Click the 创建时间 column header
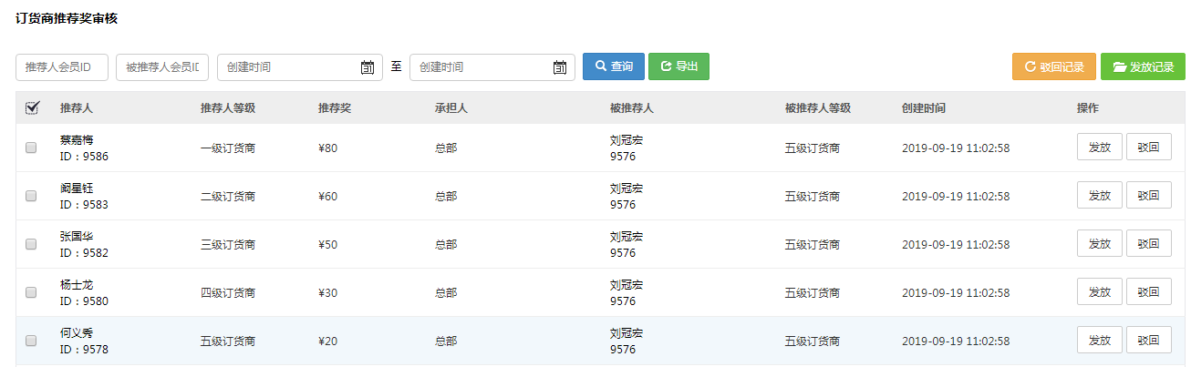Viewport: 1191px width, 367px height. (x=924, y=108)
